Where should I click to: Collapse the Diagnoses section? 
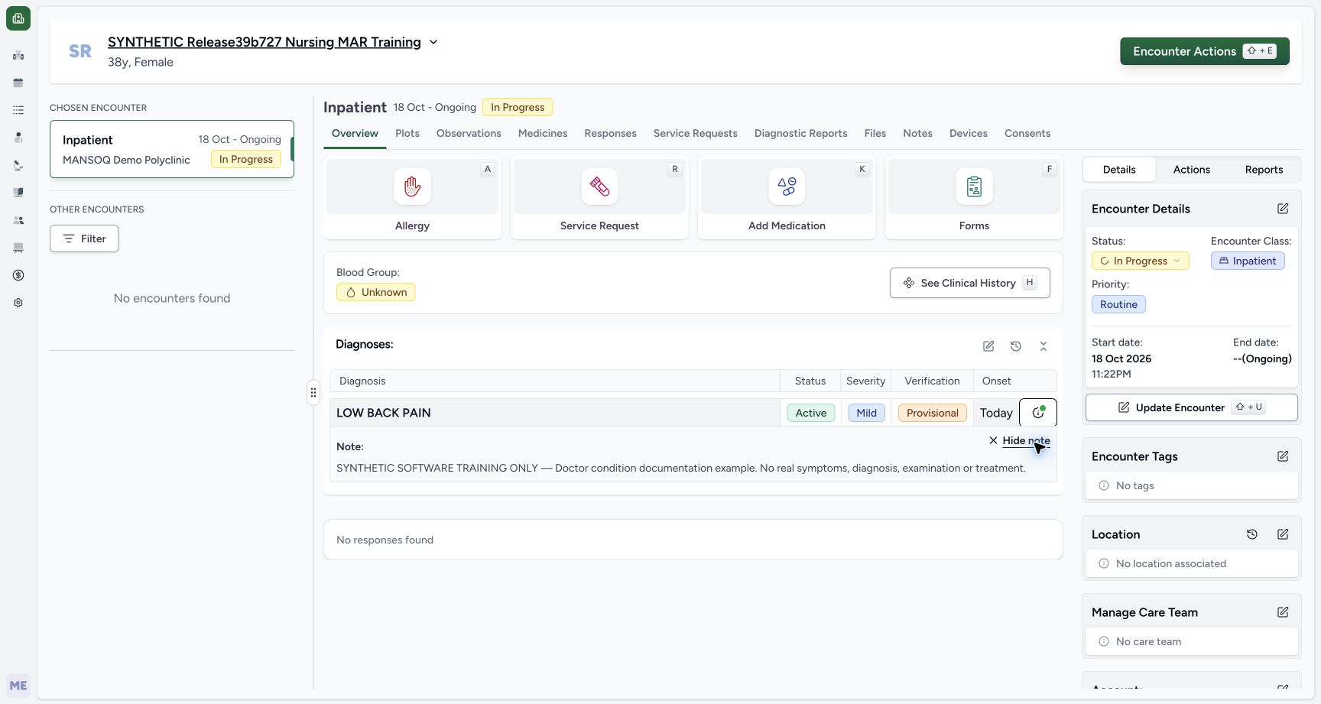coord(1043,346)
